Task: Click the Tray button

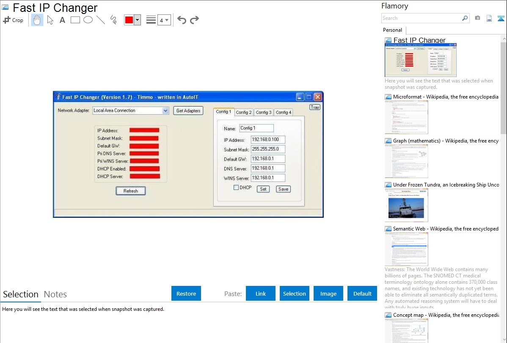Action: pyautogui.click(x=315, y=107)
